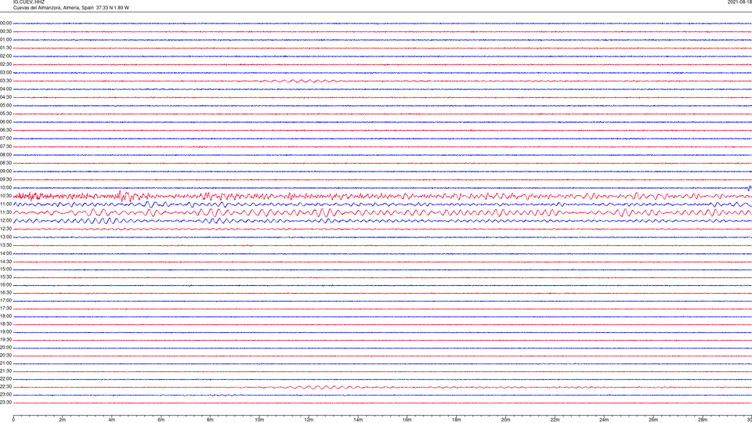Click the 22:30 time label
Image resolution: width=752 pixels, height=423 pixels.
(x=5, y=386)
